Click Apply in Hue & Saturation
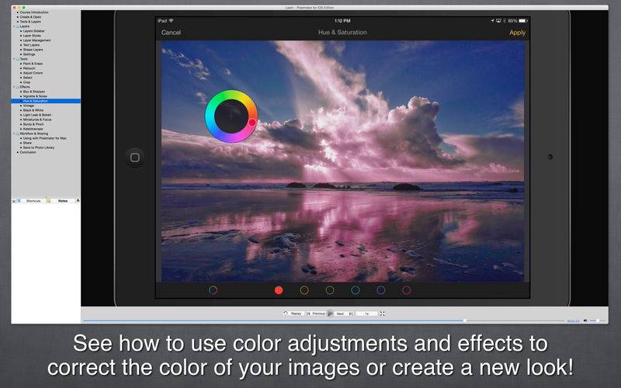This screenshot has width=621, height=388. tap(517, 33)
